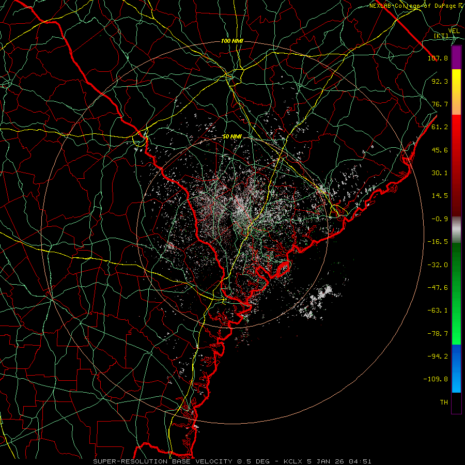Click the 04:51 timestamp in the caption
This screenshot has width=465, height=465.
pos(360,461)
